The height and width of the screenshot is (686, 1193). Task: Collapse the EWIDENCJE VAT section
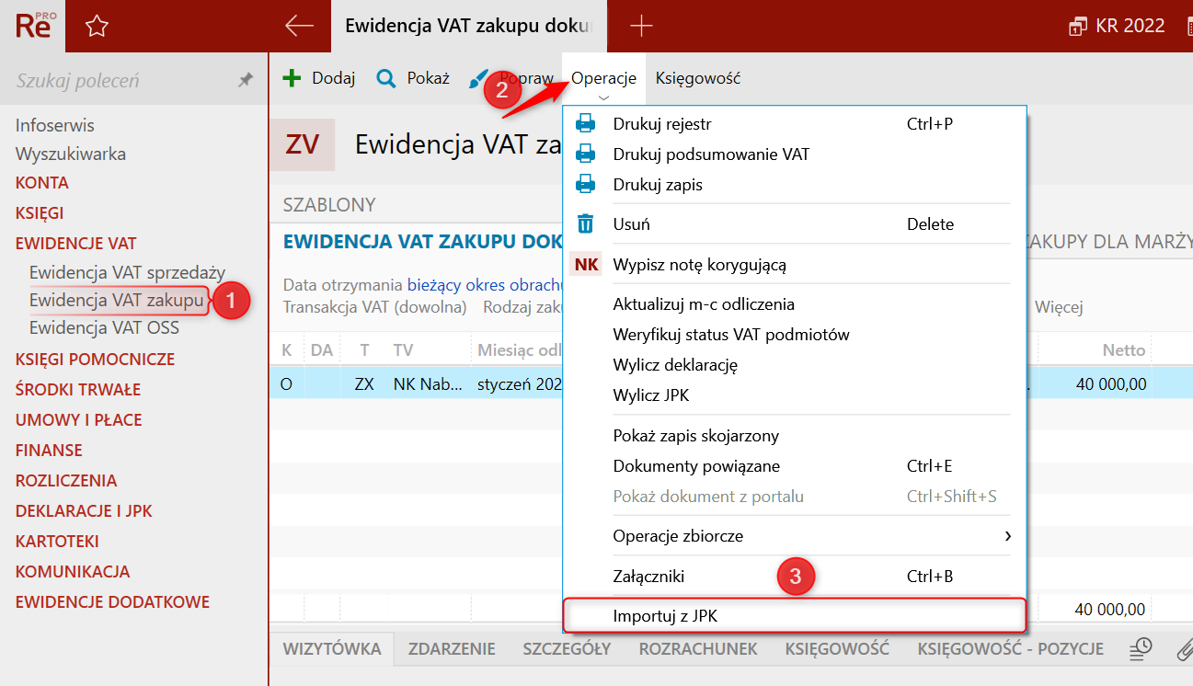pos(75,244)
